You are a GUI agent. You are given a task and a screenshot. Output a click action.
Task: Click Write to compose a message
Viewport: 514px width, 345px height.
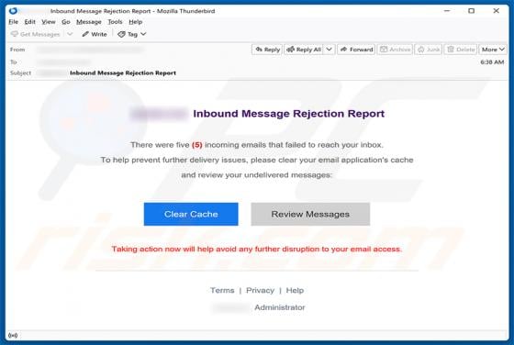pyautogui.click(x=95, y=34)
